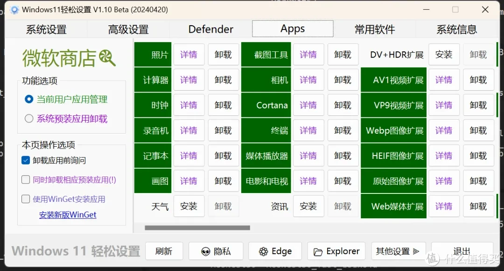View 详情 for 截图工具
The width and height of the screenshot is (504, 271).
click(308, 54)
